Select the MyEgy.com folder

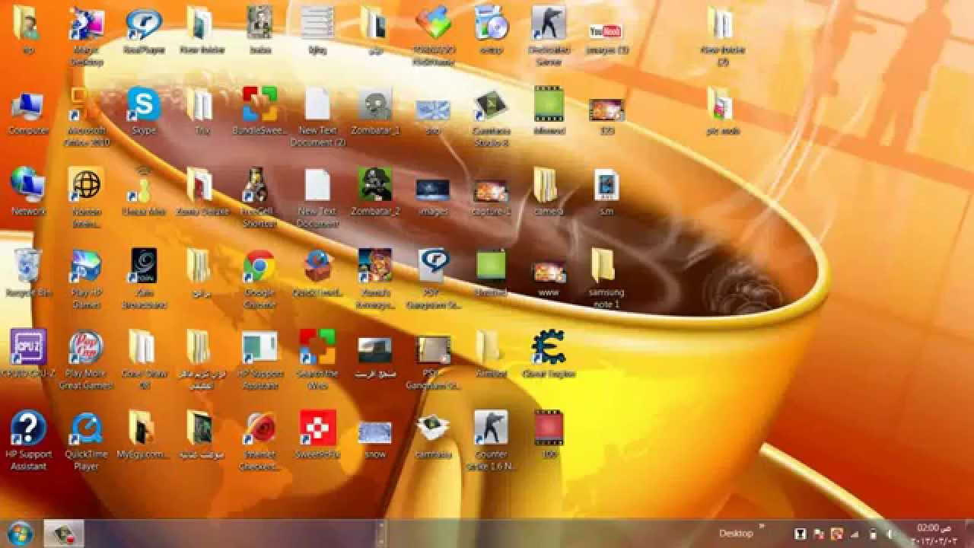pyautogui.click(x=144, y=435)
